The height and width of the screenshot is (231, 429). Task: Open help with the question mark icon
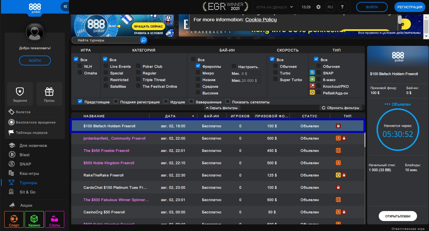pyautogui.click(x=342, y=7)
